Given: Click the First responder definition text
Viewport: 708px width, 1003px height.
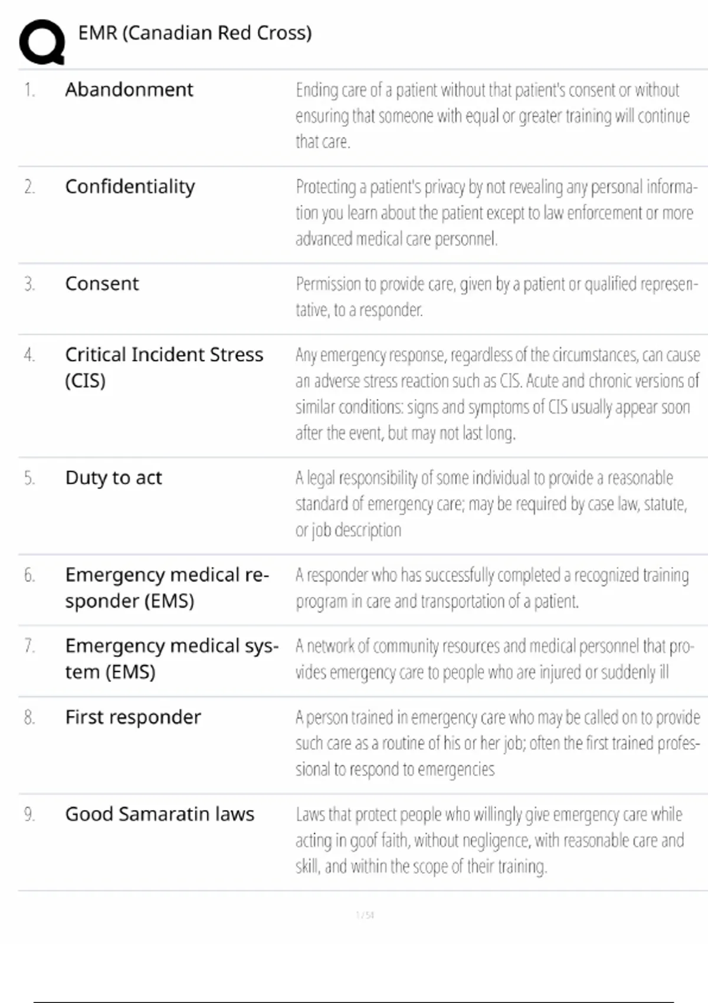Looking at the screenshot, I should 497,743.
